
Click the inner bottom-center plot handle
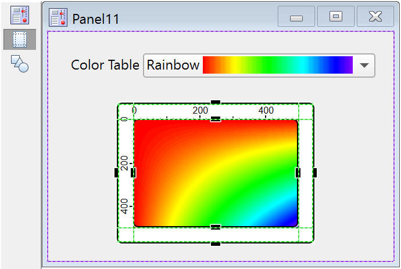(216, 227)
